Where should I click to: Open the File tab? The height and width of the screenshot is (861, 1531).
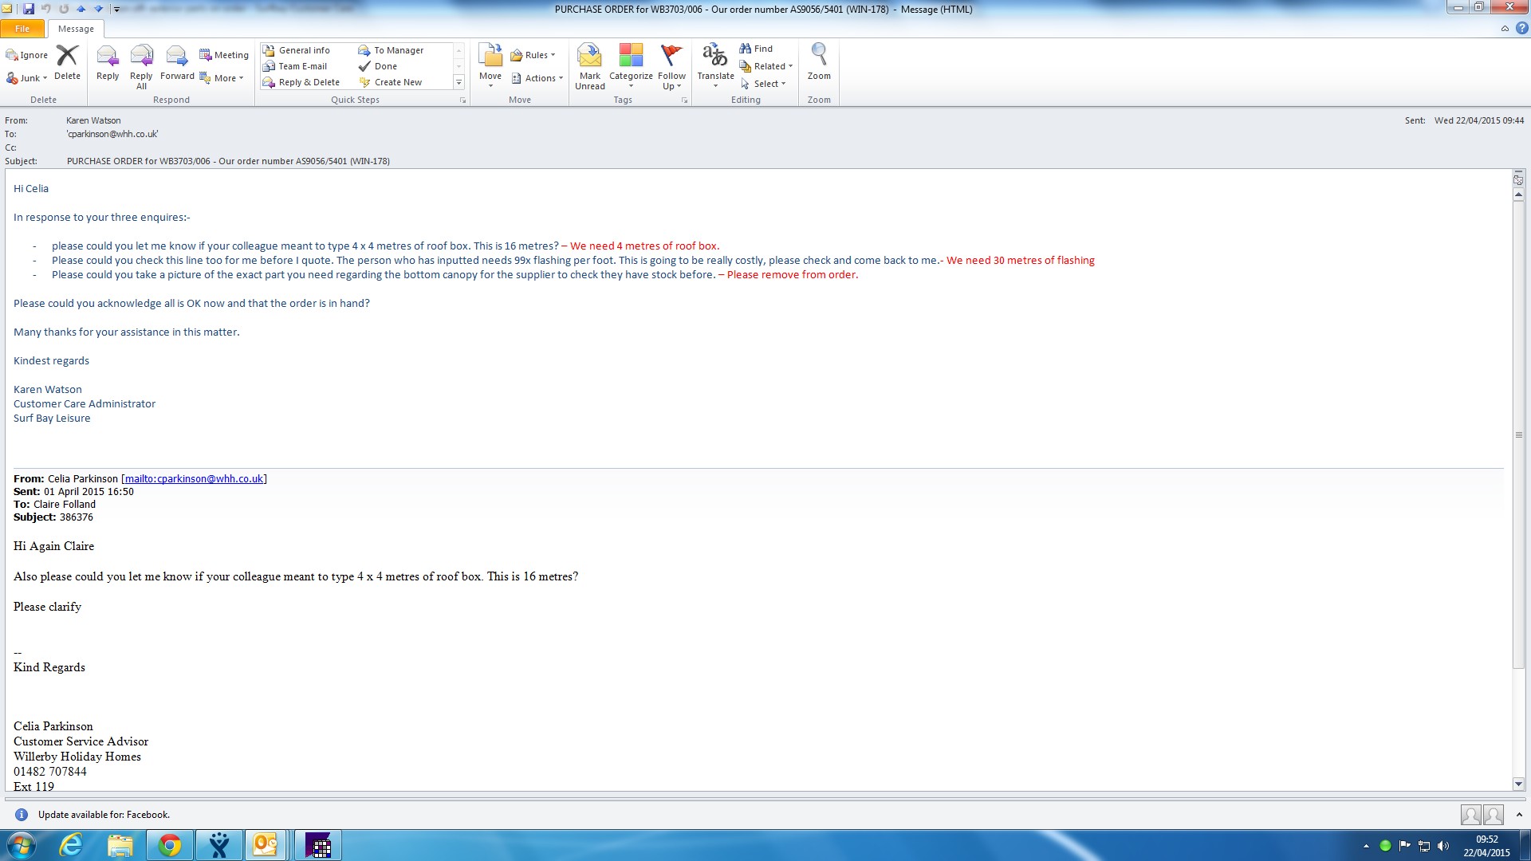tap(22, 29)
